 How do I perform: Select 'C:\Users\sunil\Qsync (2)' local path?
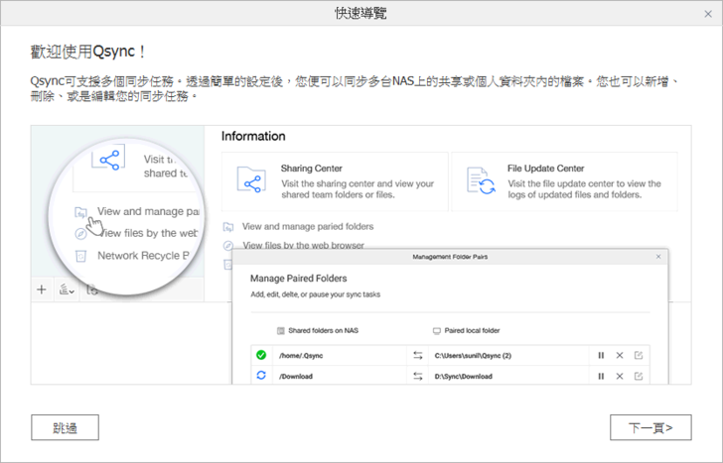click(x=473, y=355)
